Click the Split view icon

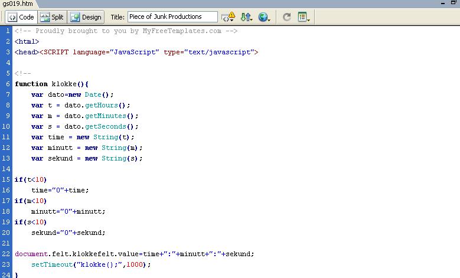point(45,17)
